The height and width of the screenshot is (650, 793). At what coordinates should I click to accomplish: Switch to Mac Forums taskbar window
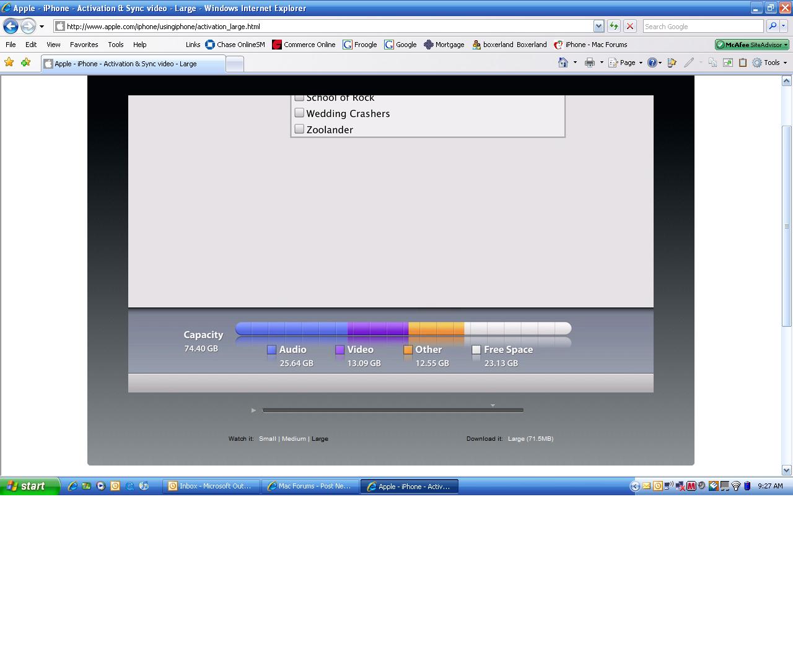click(310, 486)
